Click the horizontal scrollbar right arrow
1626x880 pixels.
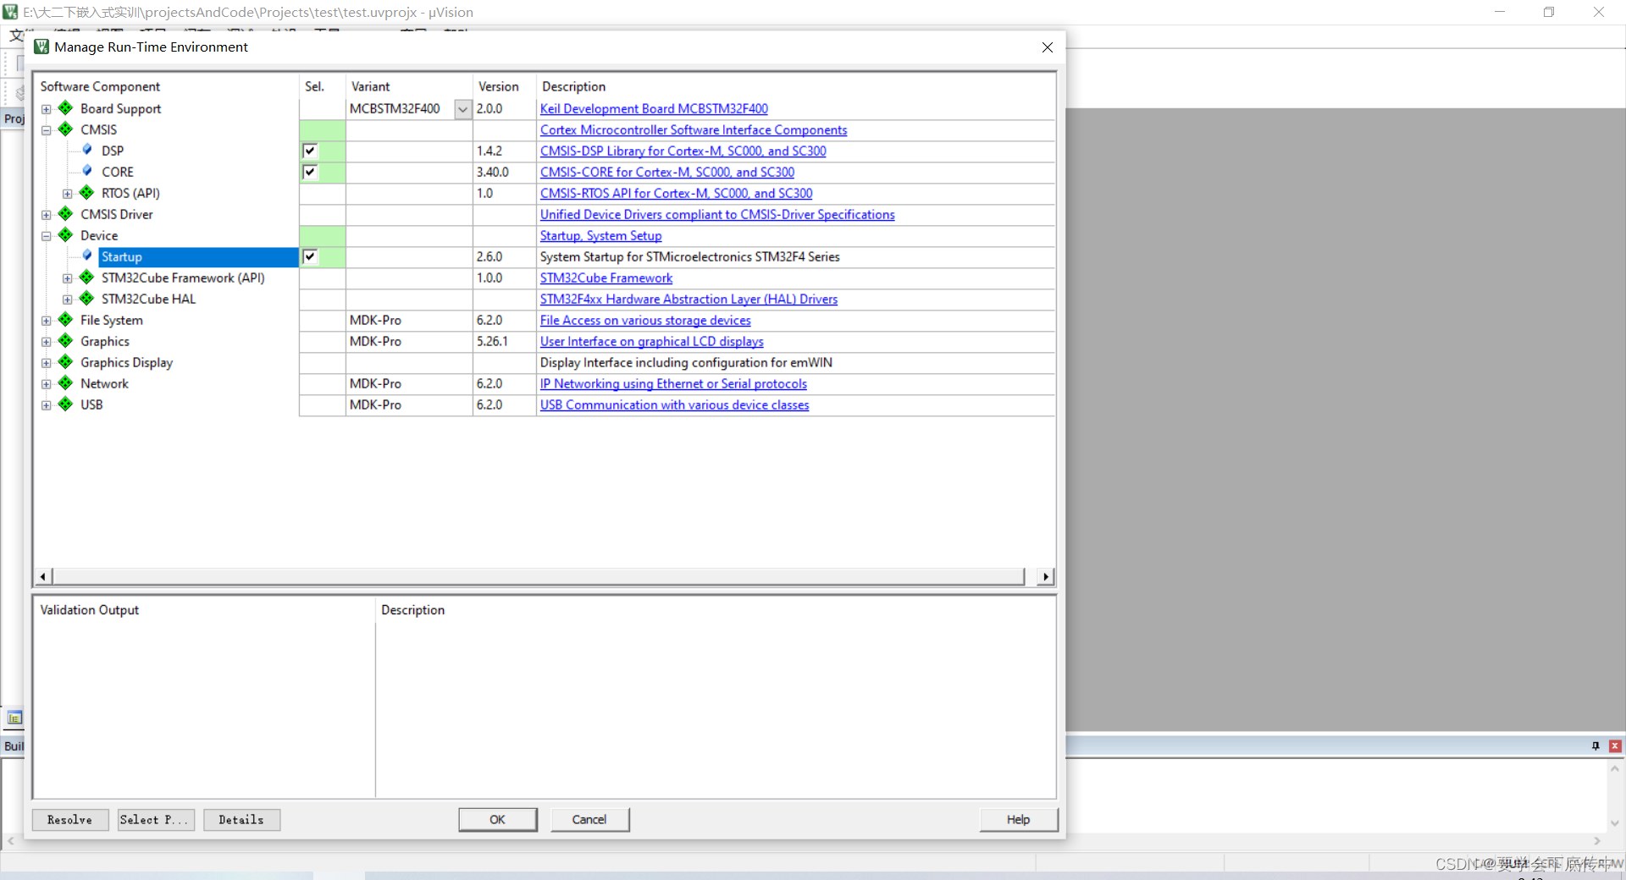[x=1046, y=576]
